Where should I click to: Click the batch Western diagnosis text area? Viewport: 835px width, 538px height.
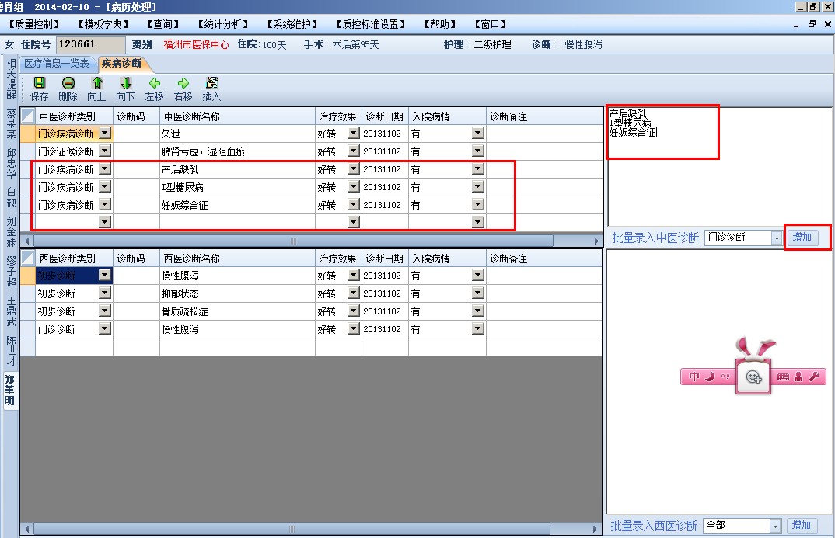pos(719,382)
